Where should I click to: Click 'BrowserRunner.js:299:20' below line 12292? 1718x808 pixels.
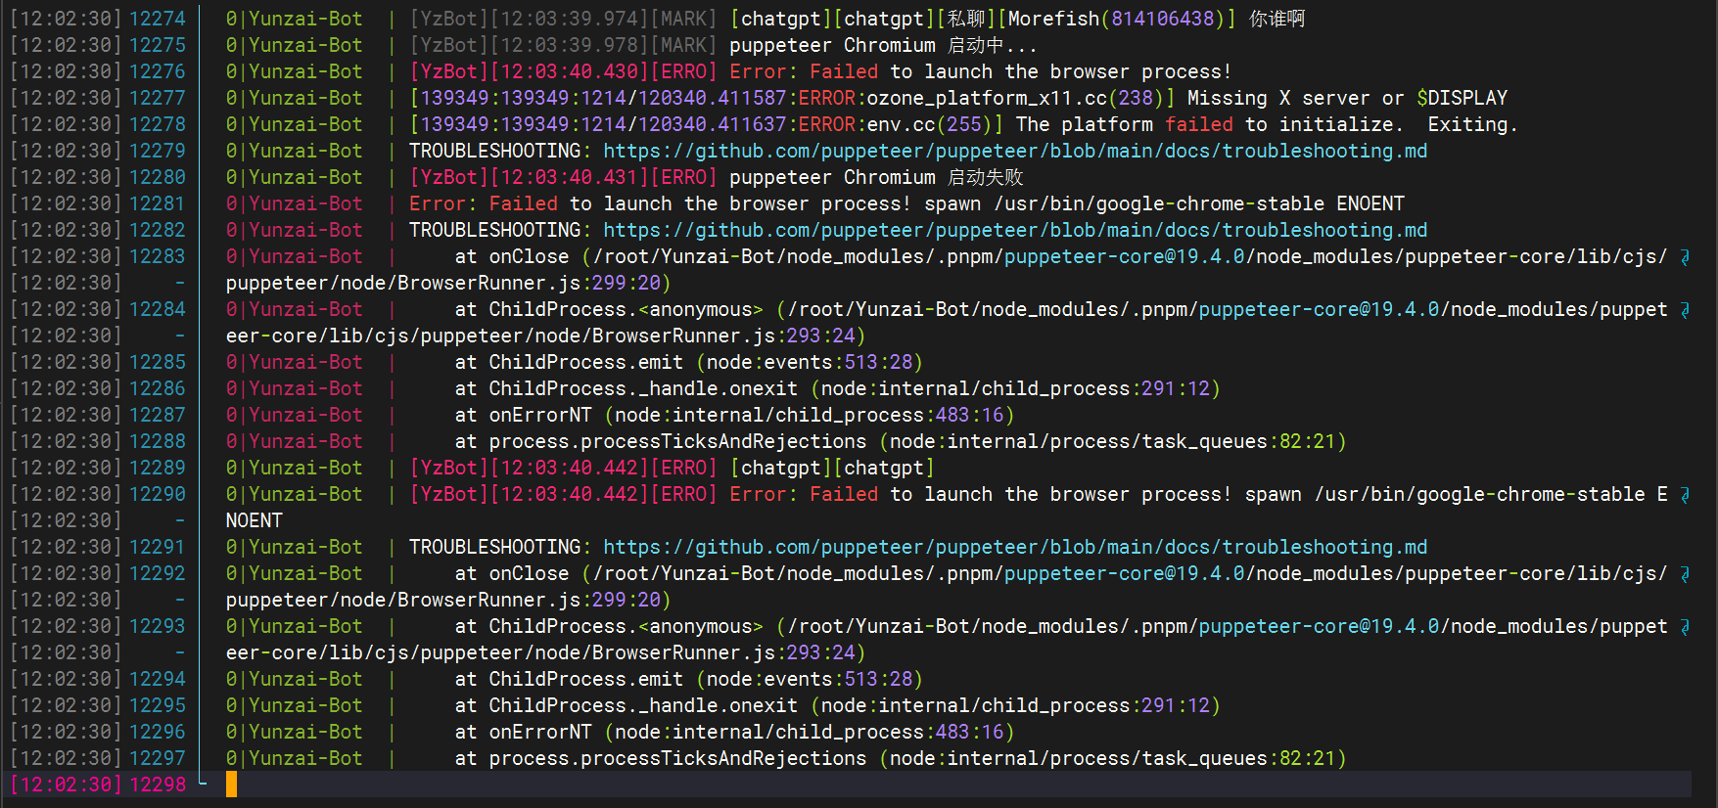(x=529, y=600)
